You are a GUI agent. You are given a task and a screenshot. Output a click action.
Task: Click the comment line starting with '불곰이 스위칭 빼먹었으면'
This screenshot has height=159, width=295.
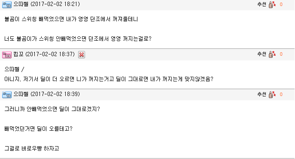pos(71,19)
